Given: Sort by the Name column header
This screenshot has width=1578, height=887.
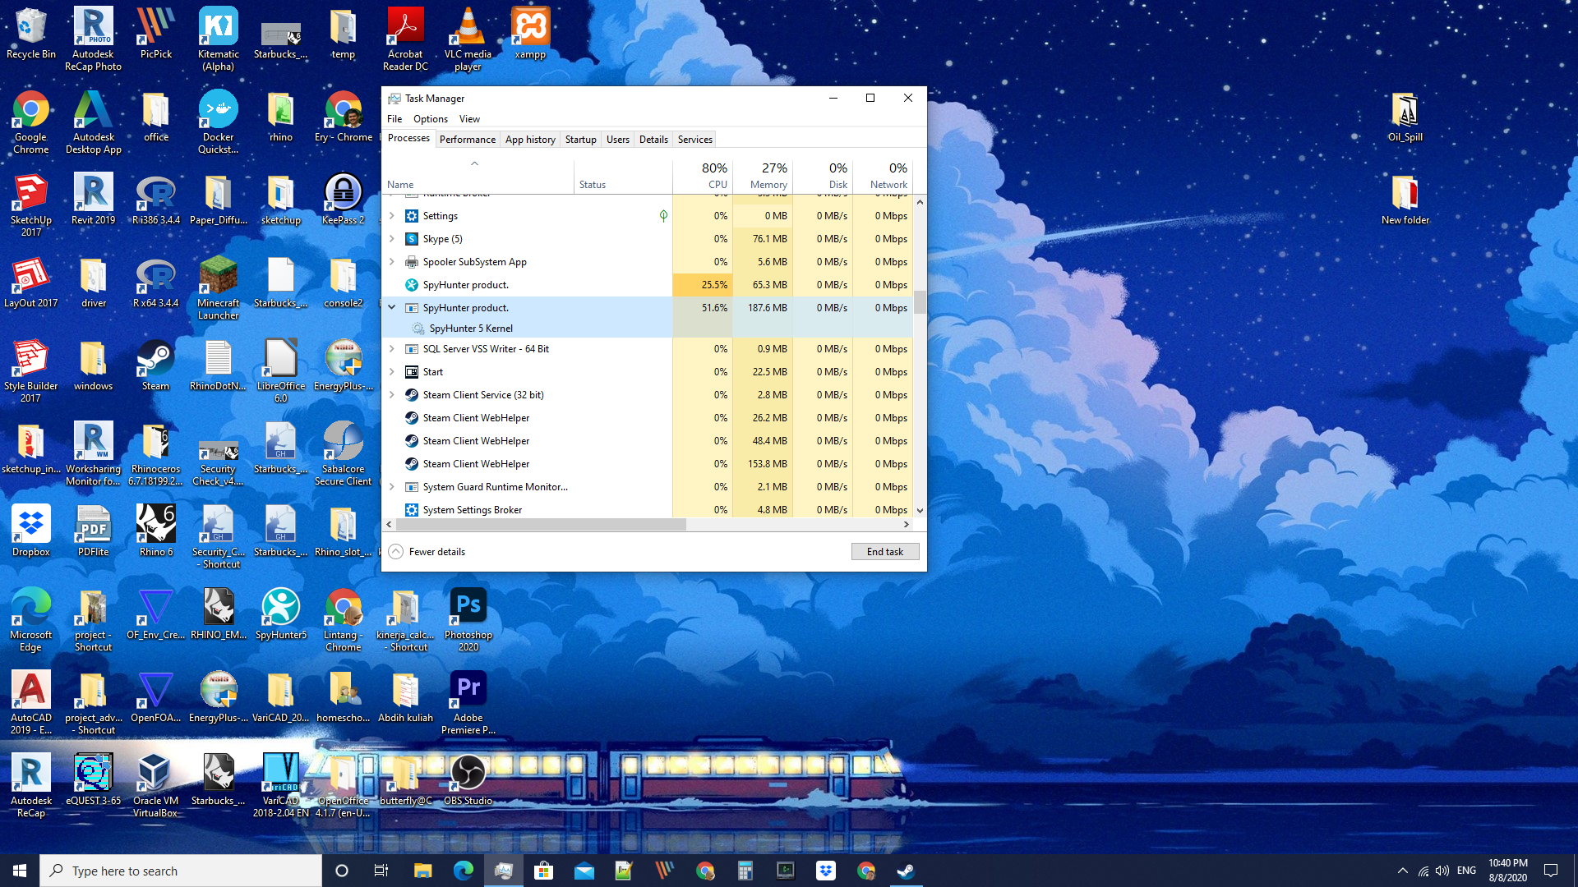Looking at the screenshot, I should (478, 176).
